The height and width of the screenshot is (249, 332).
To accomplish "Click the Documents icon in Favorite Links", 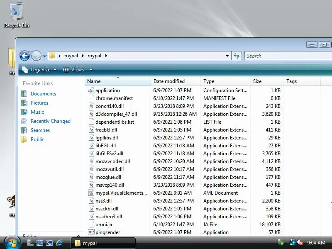I will click(24, 94).
